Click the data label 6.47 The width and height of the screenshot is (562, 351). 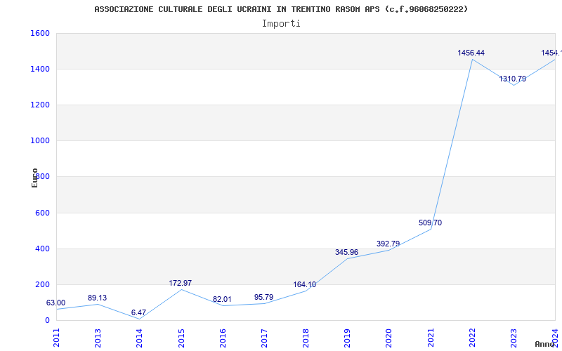pyautogui.click(x=138, y=312)
